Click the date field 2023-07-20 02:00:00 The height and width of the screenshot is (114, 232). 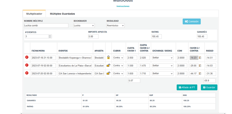(44, 73)
